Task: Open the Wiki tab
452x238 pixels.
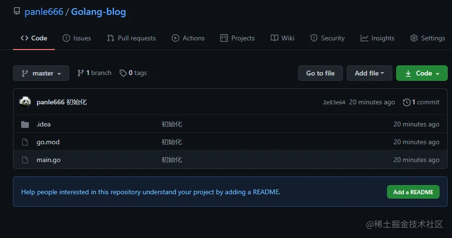Action: [x=283, y=38]
